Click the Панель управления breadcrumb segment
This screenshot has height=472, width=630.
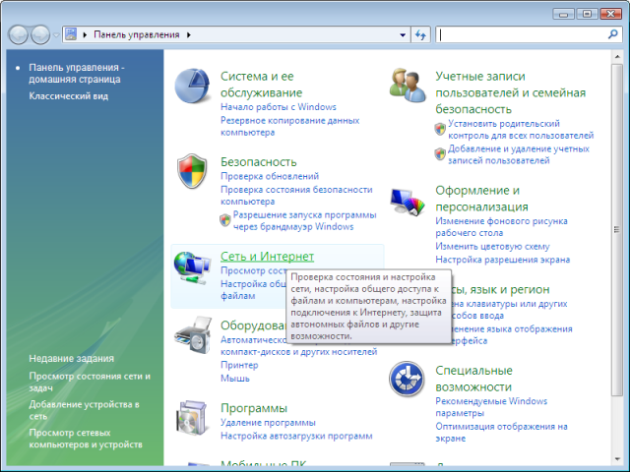click(x=137, y=35)
